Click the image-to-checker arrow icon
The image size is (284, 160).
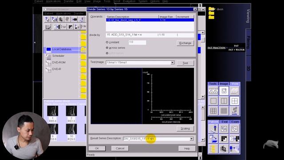[x=234, y=139]
